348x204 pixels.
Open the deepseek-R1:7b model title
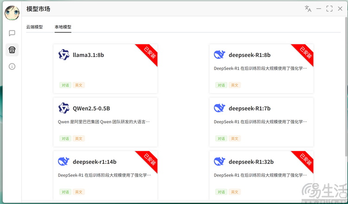click(x=250, y=108)
